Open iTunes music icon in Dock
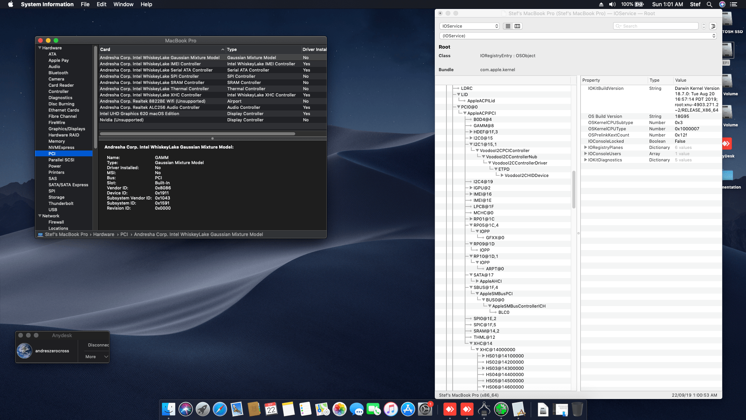 [x=391, y=409]
